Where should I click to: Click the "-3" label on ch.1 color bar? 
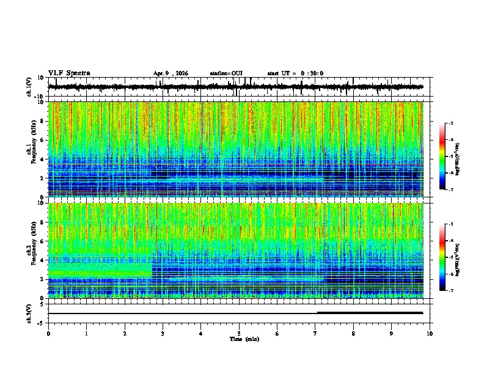[451, 123]
